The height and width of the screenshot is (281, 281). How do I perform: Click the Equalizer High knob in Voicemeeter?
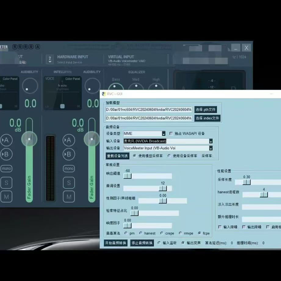pyautogui.click(x=156, y=87)
